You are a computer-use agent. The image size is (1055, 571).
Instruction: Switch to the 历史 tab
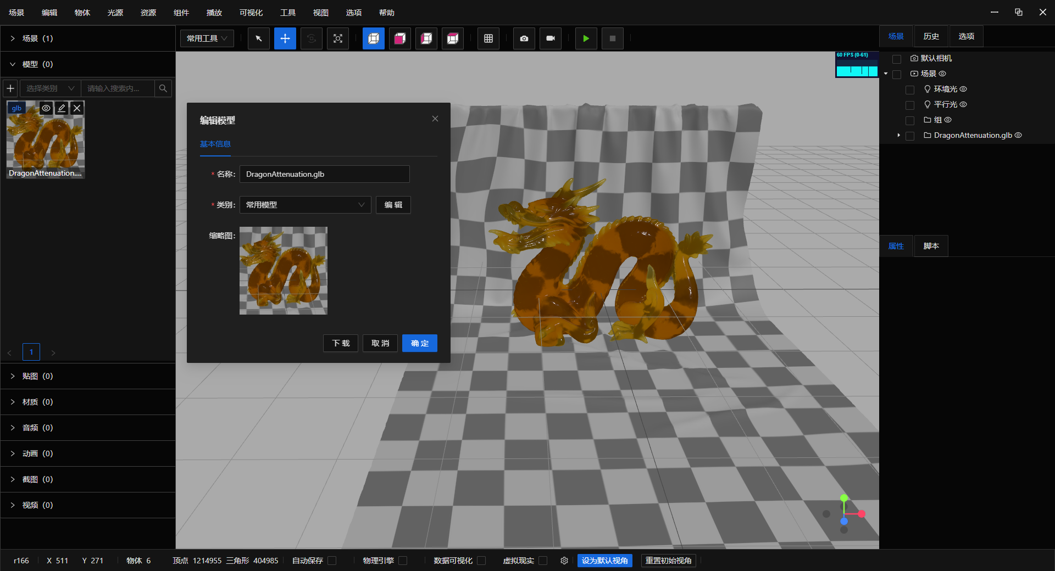pos(931,36)
